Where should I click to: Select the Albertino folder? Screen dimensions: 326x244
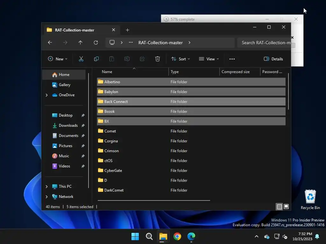click(191, 82)
